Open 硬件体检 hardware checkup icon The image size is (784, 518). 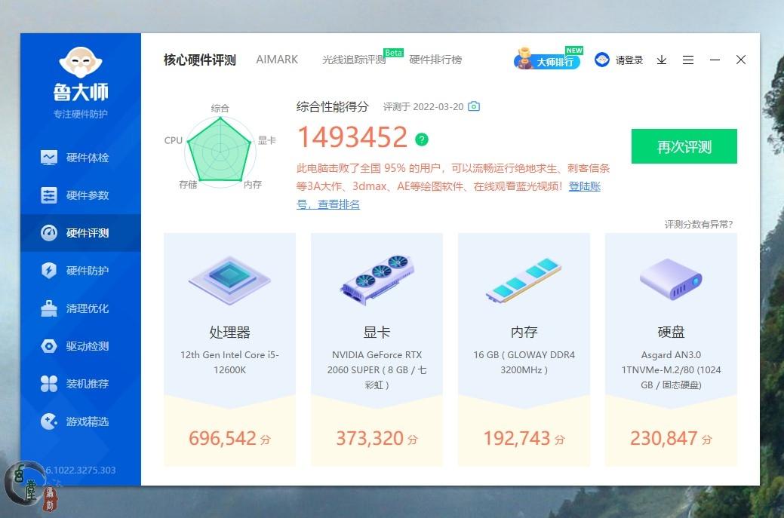point(48,158)
